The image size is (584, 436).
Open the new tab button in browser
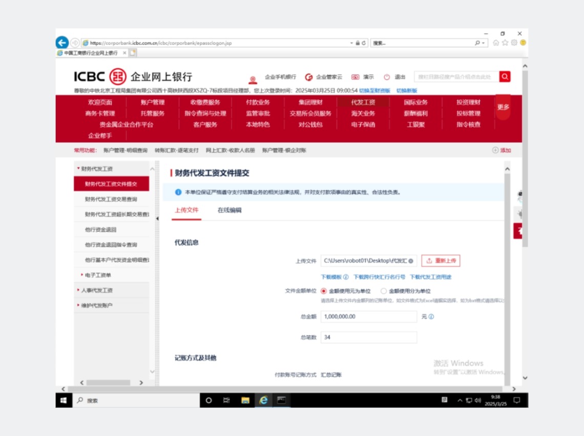point(133,53)
